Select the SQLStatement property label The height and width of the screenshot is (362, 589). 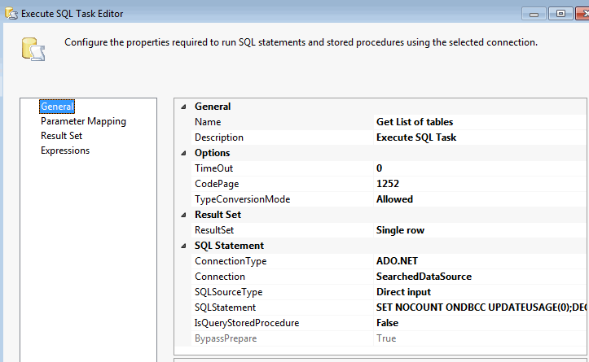pos(225,307)
